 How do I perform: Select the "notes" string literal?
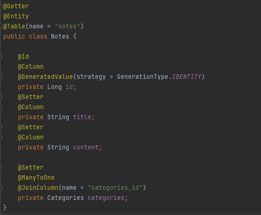(67, 26)
